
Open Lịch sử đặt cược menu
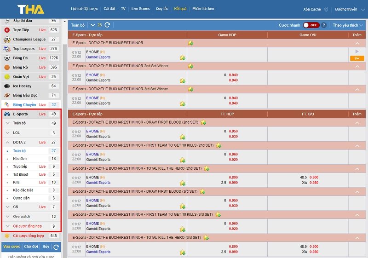click(84, 9)
